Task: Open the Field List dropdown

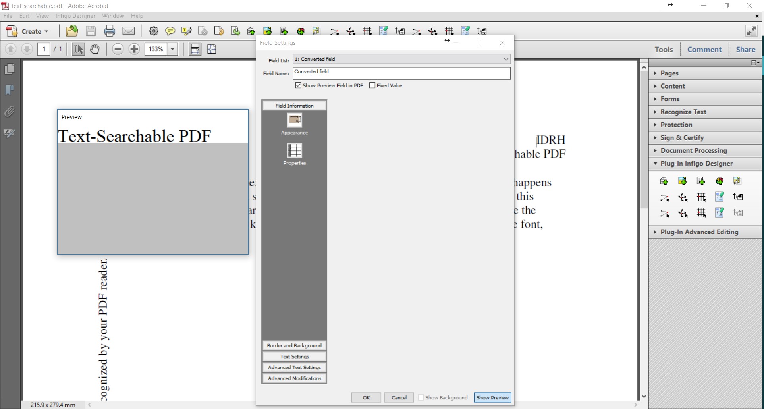Action: click(x=505, y=59)
